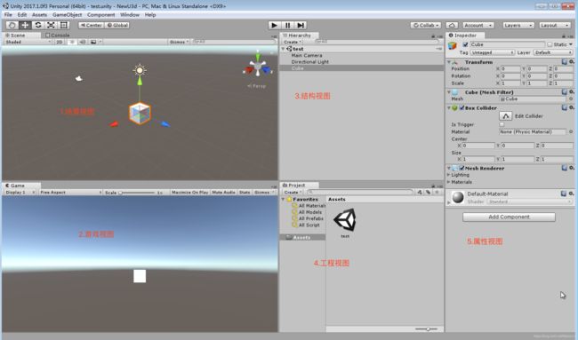Viewport: 578px width, 340px height.
Task: Click the Pause button
Action: coord(287,25)
